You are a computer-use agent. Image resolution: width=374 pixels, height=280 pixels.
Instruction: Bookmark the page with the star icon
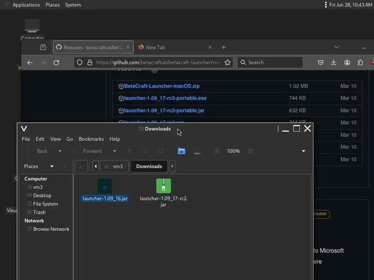(228, 62)
